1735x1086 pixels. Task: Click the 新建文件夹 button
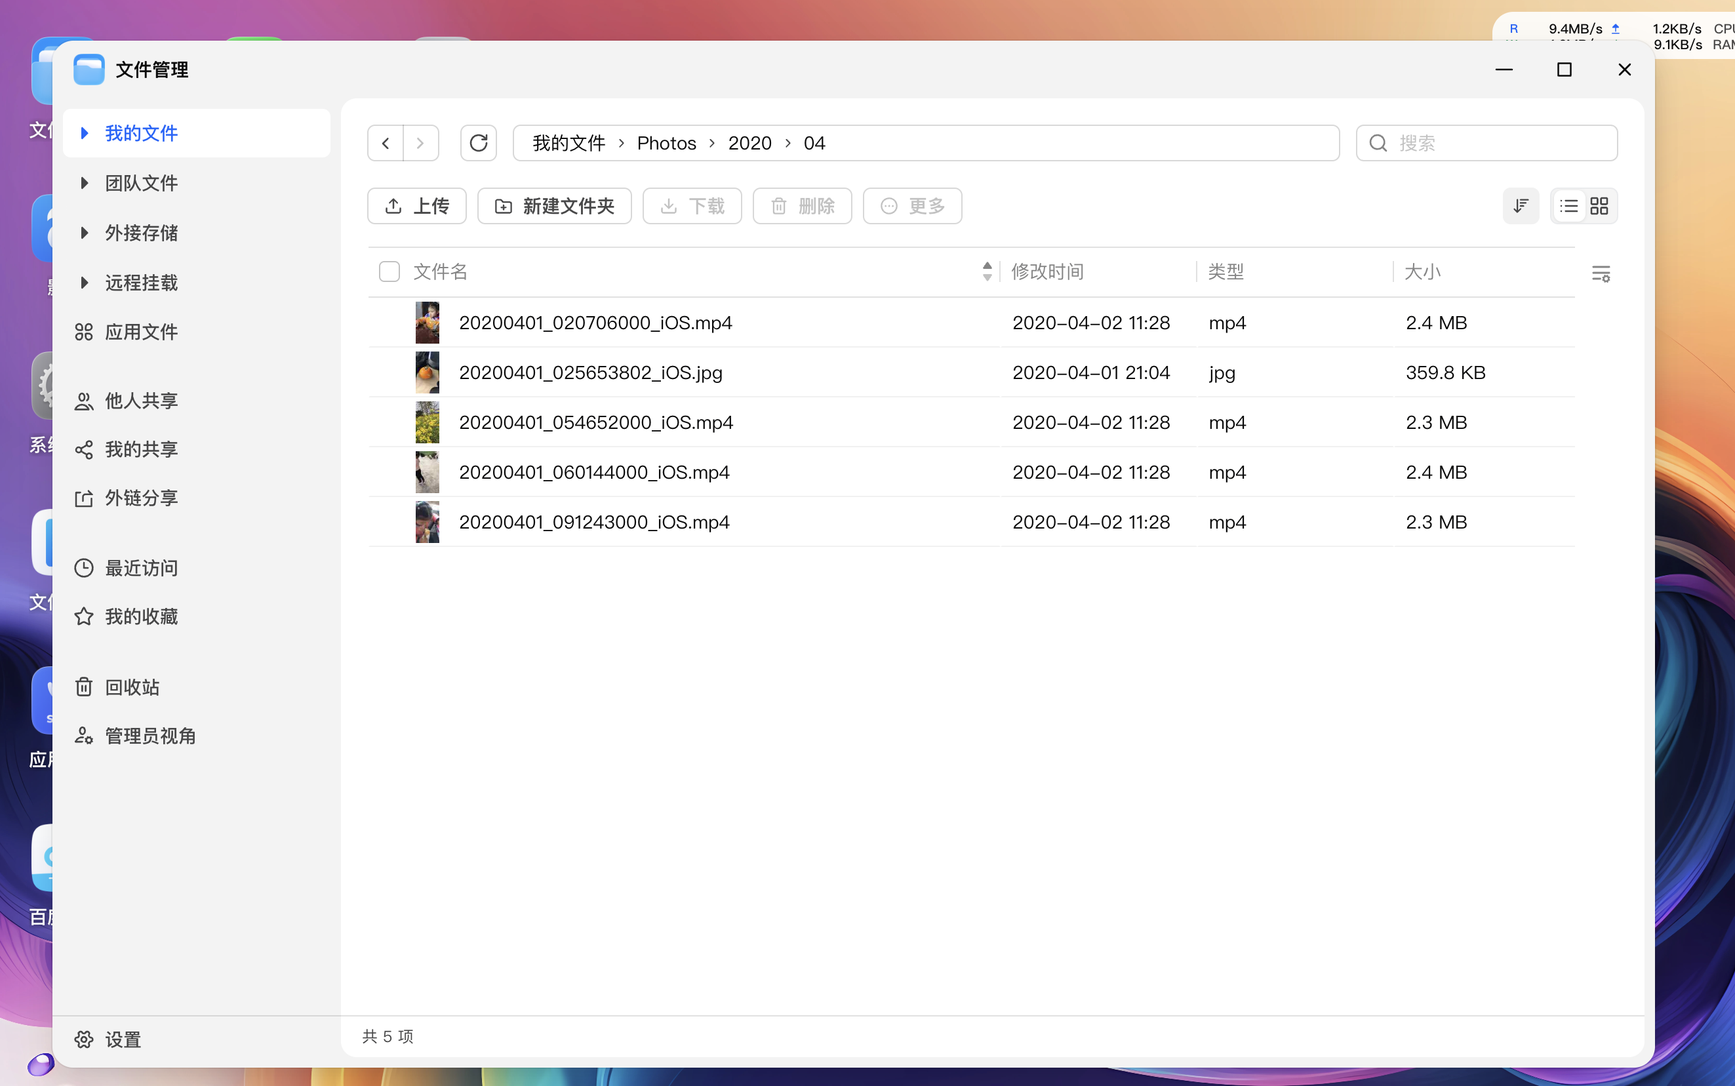[554, 206]
